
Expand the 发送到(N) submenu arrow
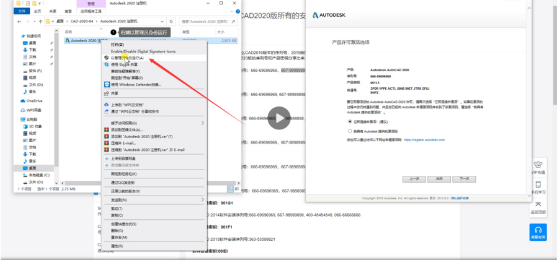click(203, 200)
